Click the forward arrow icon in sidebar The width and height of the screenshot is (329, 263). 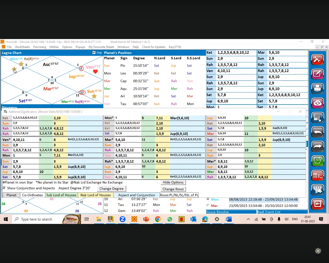317,146
